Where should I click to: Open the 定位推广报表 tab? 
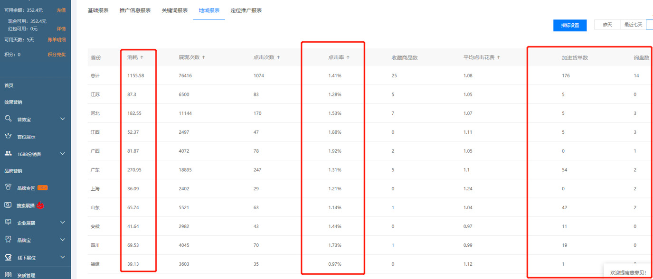click(x=246, y=10)
